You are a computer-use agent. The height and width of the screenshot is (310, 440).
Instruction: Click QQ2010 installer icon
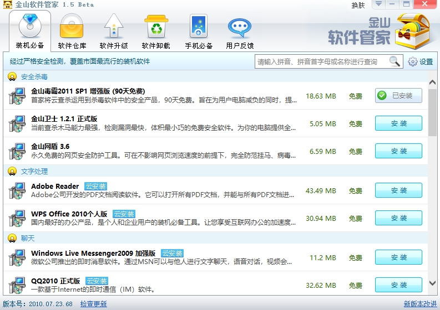(17, 285)
